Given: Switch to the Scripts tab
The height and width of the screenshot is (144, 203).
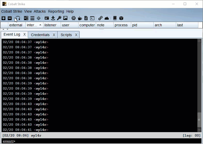Looking at the screenshot, I should click(x=66, y=35).
